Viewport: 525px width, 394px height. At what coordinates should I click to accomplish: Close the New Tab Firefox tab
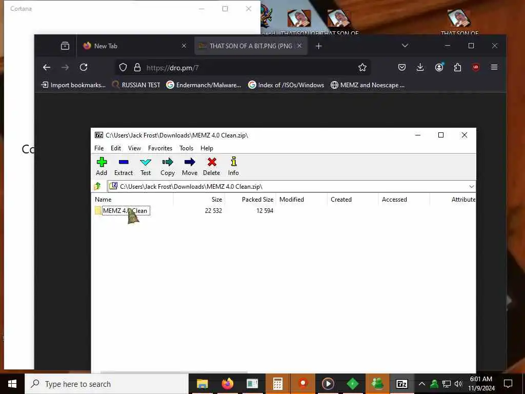(184, 46)
